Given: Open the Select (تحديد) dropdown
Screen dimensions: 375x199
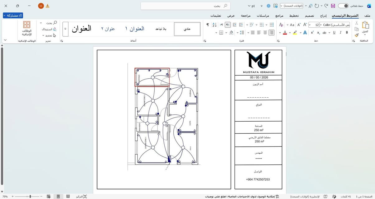Looking at the screenshot, I should (x=49, y=35).
